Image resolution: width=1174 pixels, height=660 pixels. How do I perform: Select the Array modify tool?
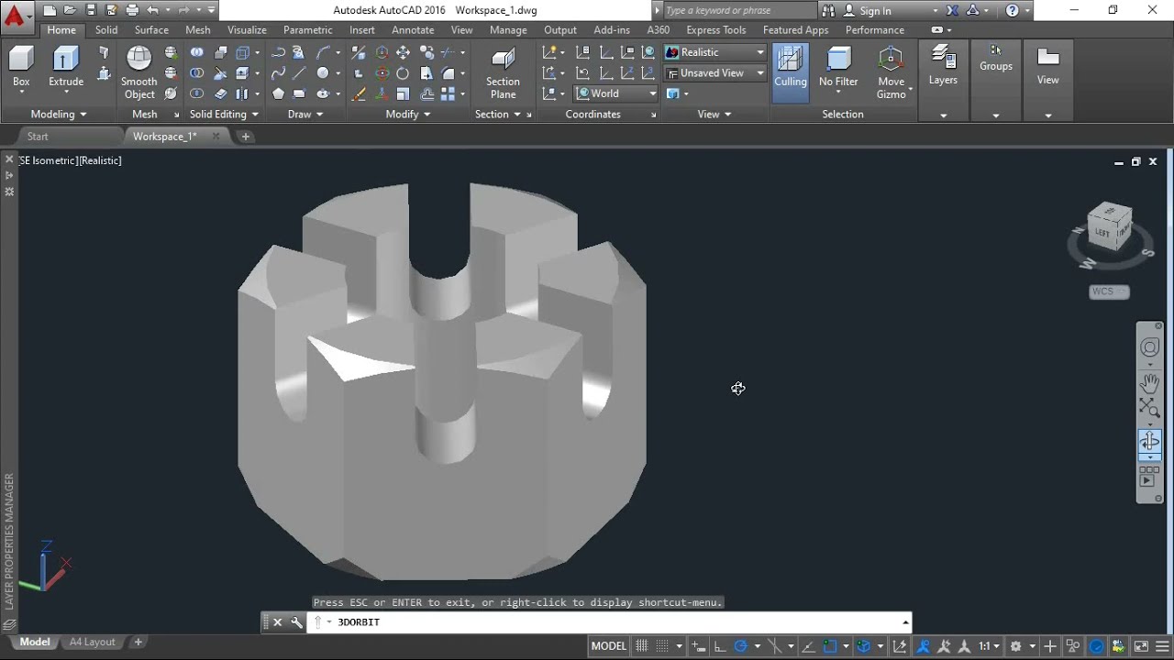[448, 93]
